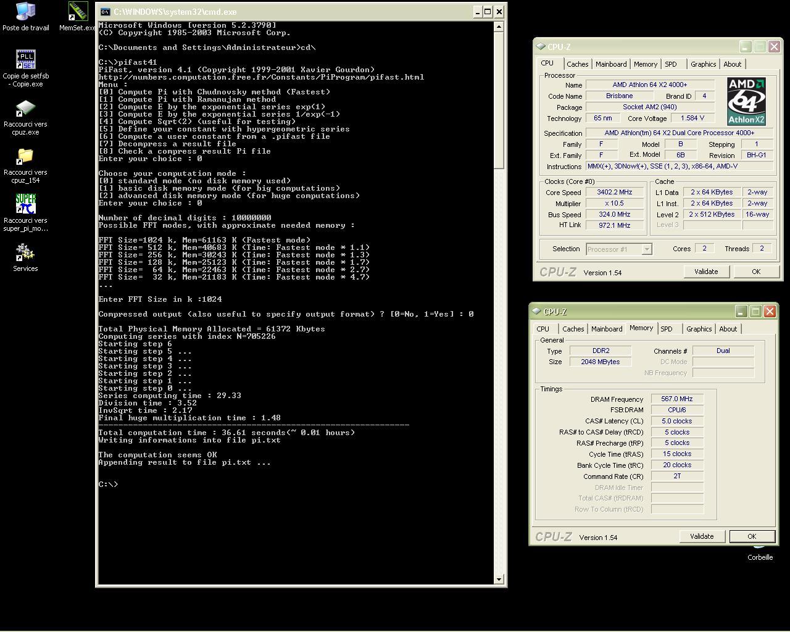Screen dimensions: 790x632
Task: Close the cmd.exe window
Action: [x=499, y=12]
